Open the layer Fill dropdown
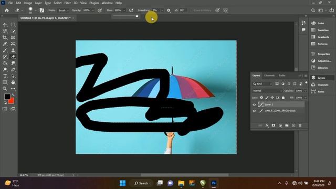The width and height of the screenshot is (336, 189). click(x=306, y=98)
